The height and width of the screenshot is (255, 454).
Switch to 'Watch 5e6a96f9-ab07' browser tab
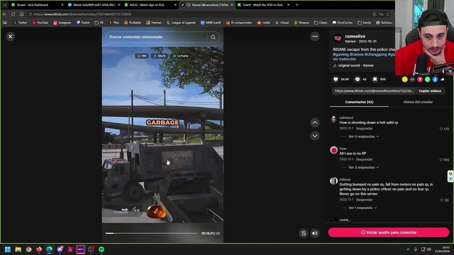coord(94,5)
